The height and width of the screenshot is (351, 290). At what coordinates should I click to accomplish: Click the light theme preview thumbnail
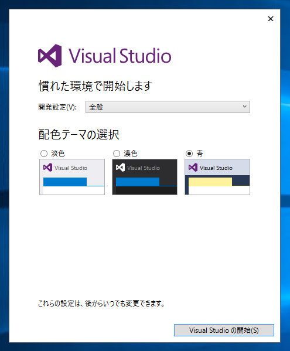coord(72,177)
